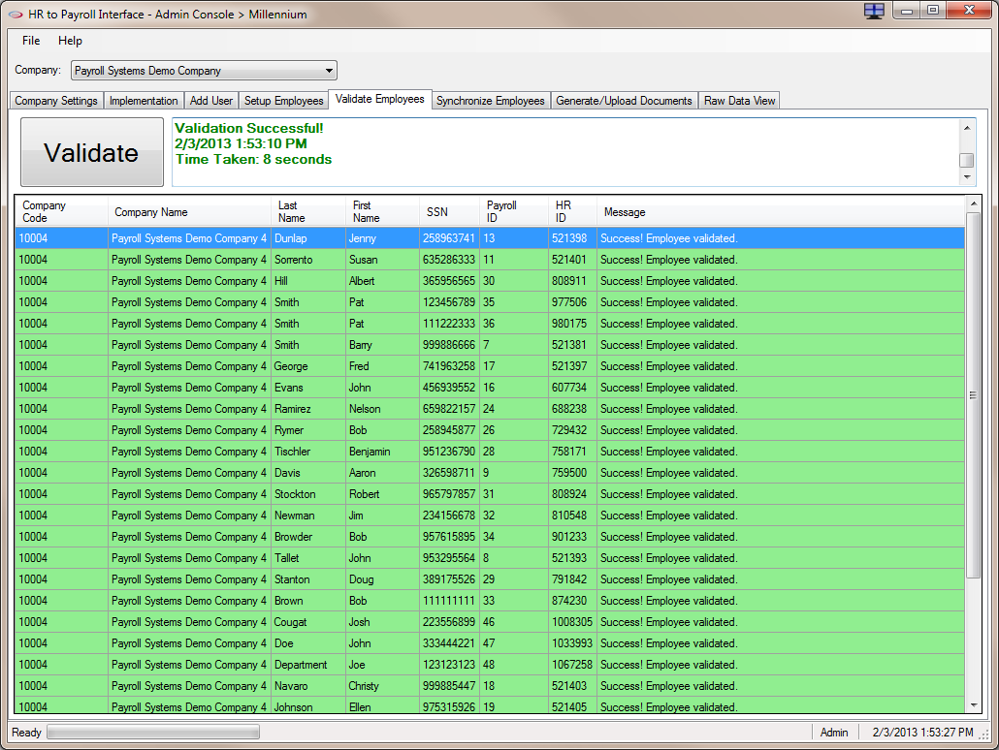Open the Generate/Upload Documents tab
This screenshot has width=999, height=750.
(624, 101)
